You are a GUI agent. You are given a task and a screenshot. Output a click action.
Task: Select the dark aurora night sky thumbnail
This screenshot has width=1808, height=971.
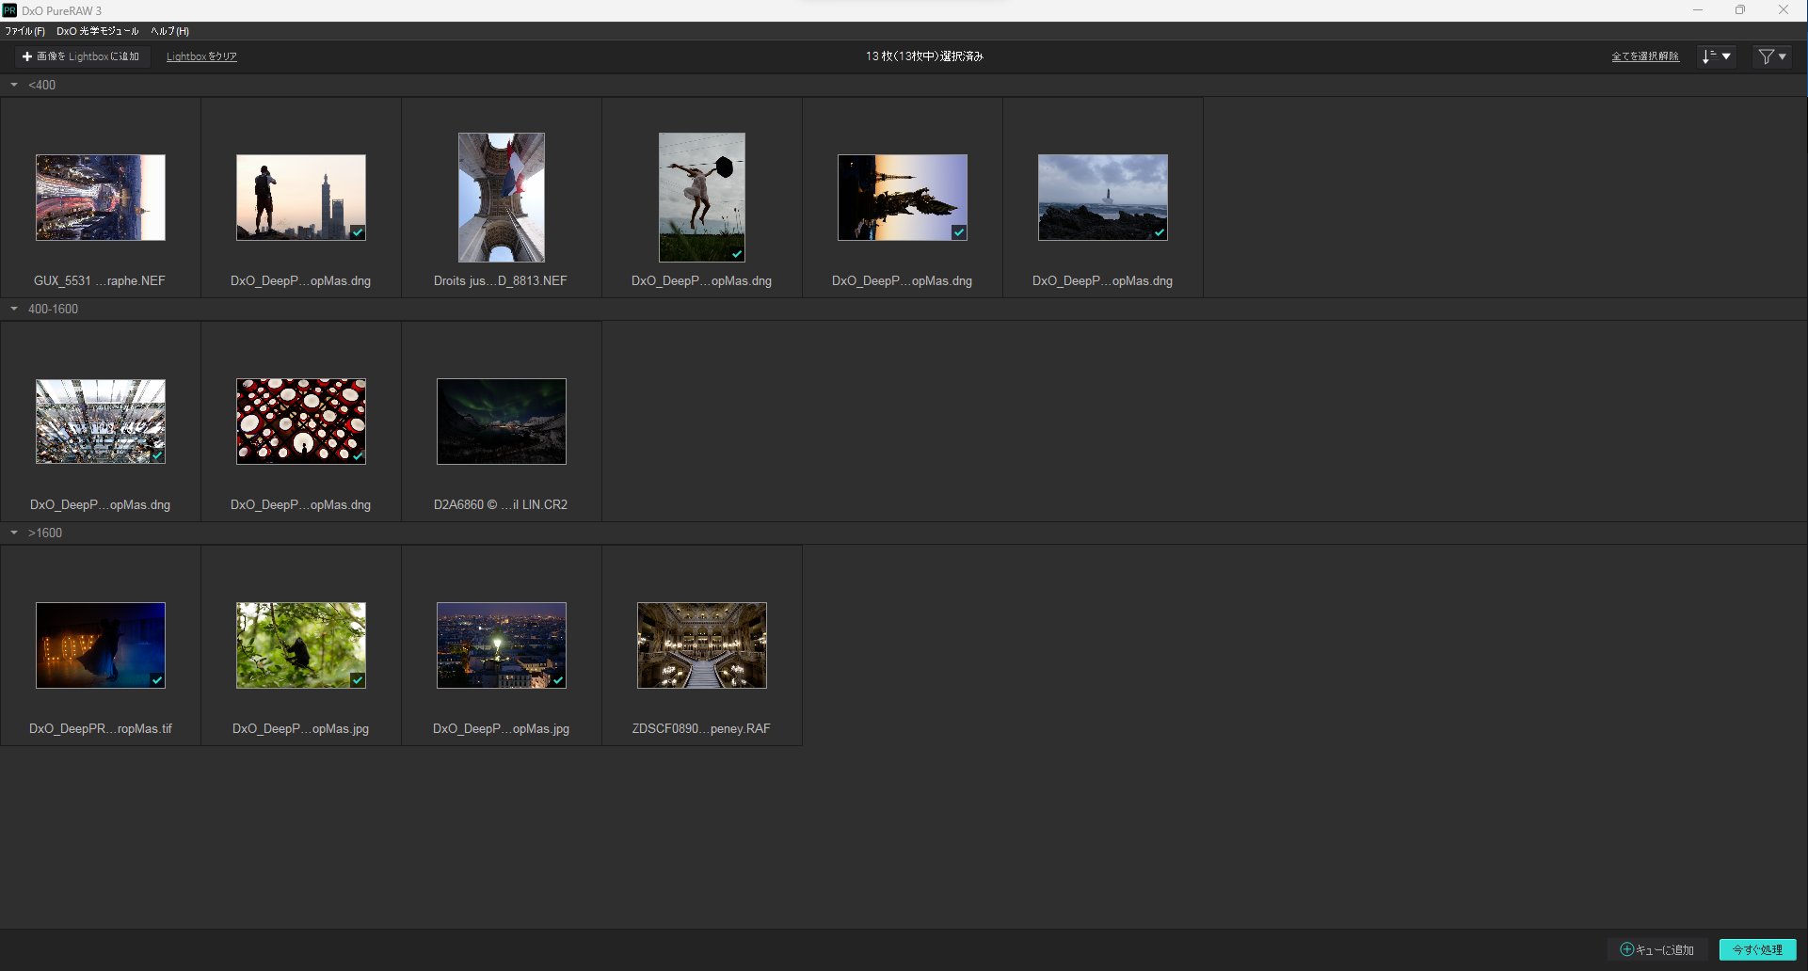[x=502, y=422]
